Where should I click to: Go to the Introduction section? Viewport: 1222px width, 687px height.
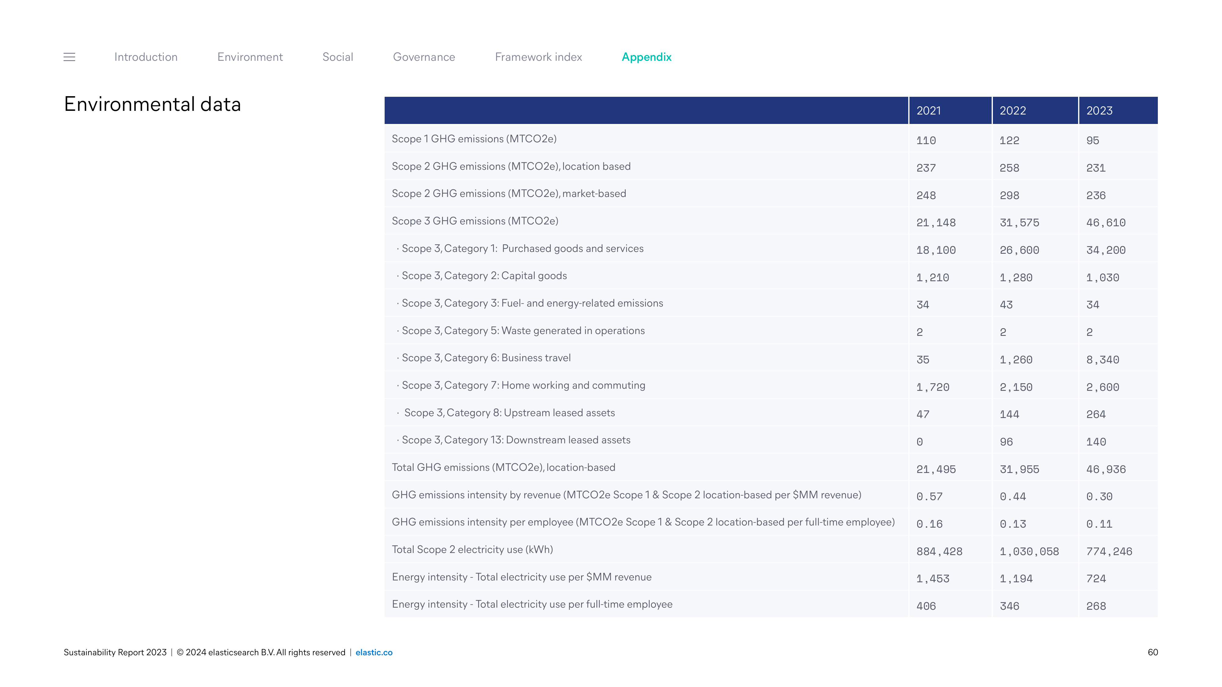(146, 57)
